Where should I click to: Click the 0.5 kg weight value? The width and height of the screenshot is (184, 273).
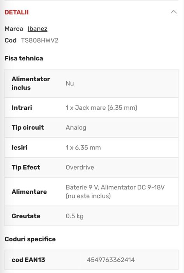(x=74, y=216)
